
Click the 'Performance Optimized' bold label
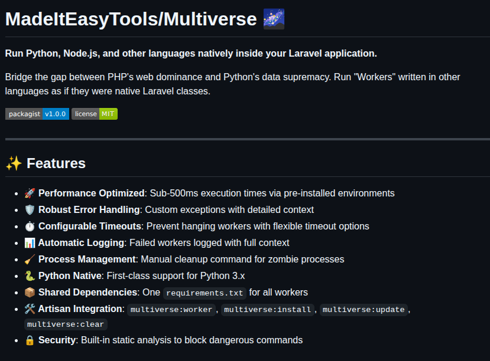(x=91, y=193)
